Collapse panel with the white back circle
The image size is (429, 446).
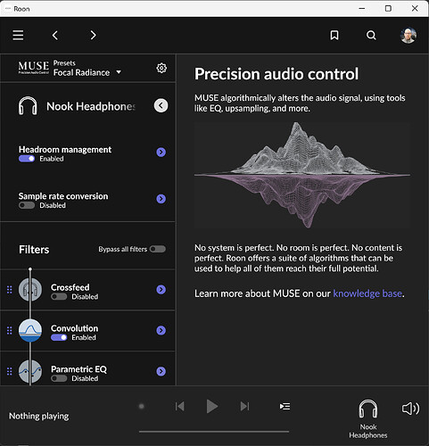point(161,105)
